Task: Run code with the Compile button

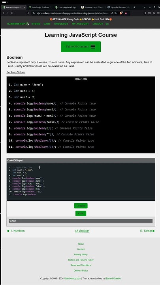Action: pos(81,206)
